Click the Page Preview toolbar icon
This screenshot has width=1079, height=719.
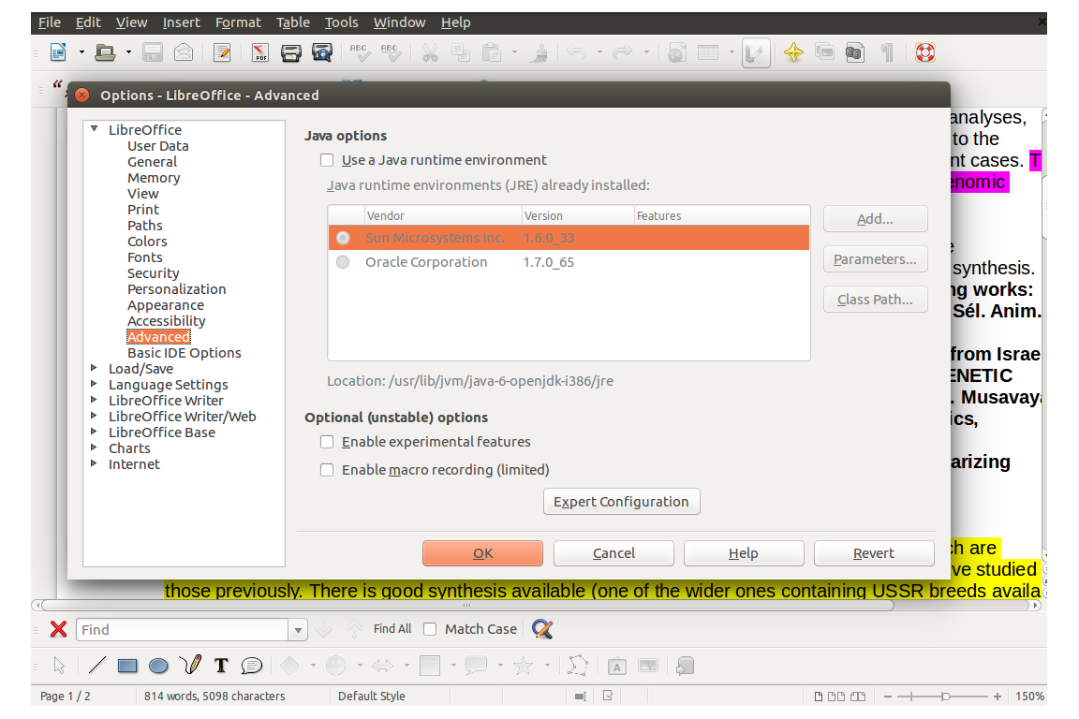322,52
